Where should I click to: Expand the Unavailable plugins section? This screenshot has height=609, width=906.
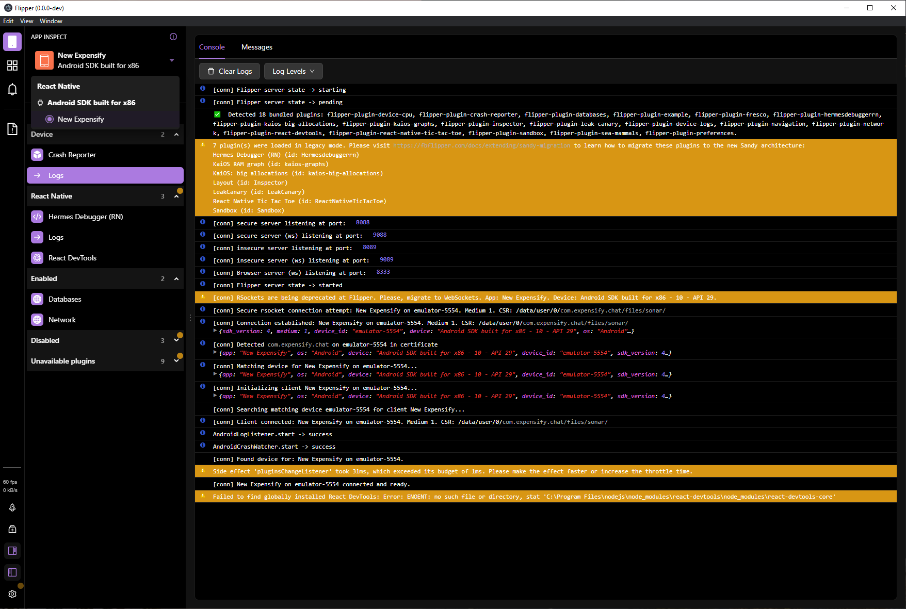pyautogui.click(x=176, y=361)
